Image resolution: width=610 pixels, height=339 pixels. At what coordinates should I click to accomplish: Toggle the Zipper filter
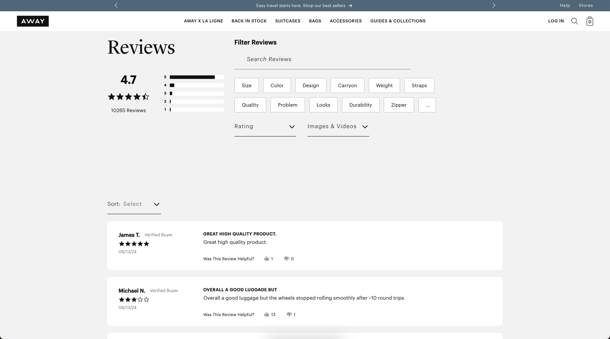coord(399,105)
